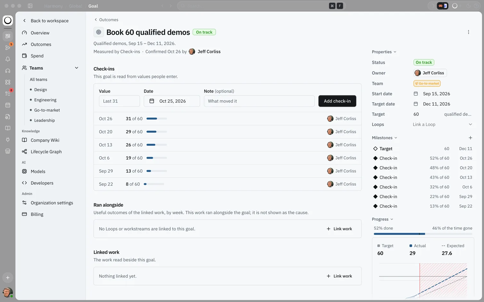This screenshot has height=302, width=484.
Task: Open the user avatar at bottom left
Action: 8,292
